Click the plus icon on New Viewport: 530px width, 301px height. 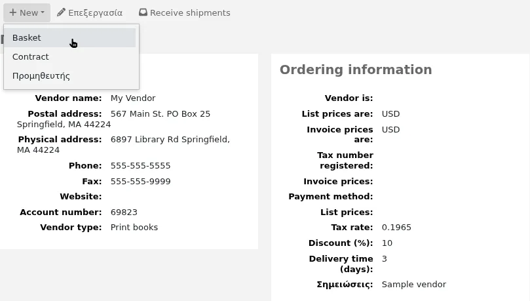pos(13,12)
